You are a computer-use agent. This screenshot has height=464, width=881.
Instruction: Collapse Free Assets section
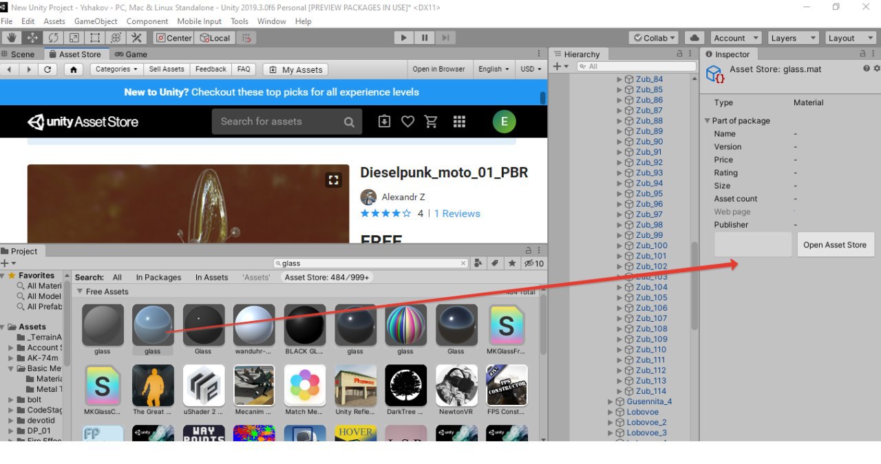[x=80, y=291]
